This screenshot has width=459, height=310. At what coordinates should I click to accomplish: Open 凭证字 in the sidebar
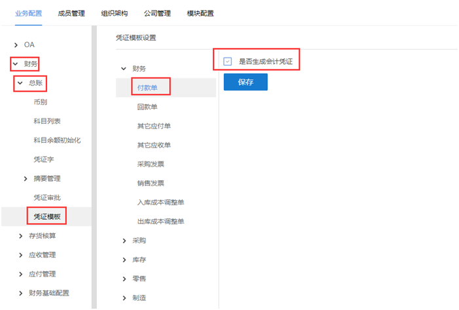click(x=44, y=159)
